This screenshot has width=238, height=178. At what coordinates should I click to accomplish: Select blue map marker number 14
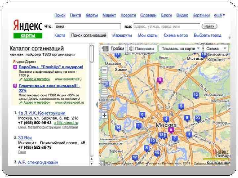118,128
